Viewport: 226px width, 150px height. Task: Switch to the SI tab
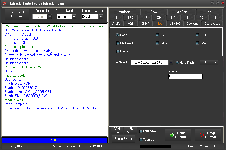click(216, 18)
